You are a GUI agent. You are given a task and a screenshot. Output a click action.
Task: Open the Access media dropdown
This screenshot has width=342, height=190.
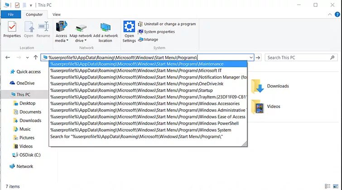point(61,32)
